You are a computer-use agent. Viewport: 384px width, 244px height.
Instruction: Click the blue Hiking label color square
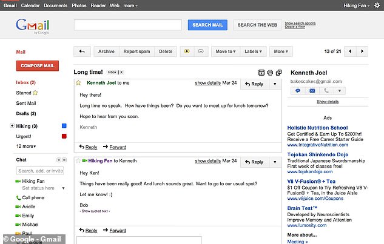[64, 126]
